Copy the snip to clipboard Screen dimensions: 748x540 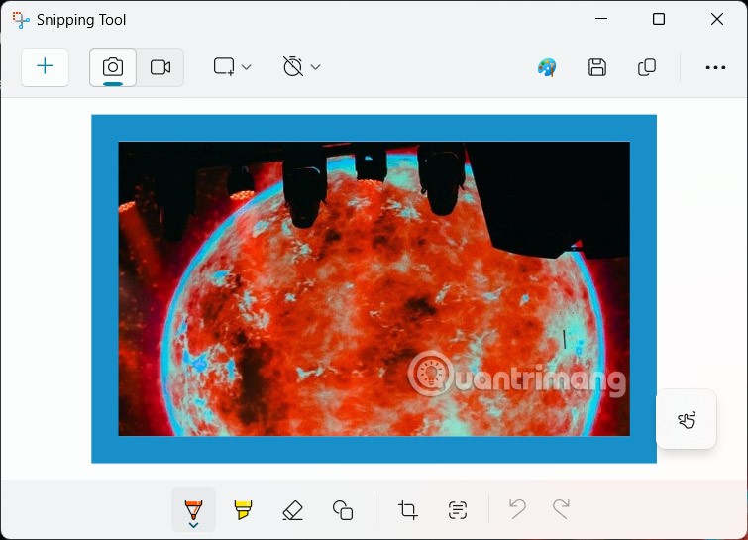(x=647, y=67)
